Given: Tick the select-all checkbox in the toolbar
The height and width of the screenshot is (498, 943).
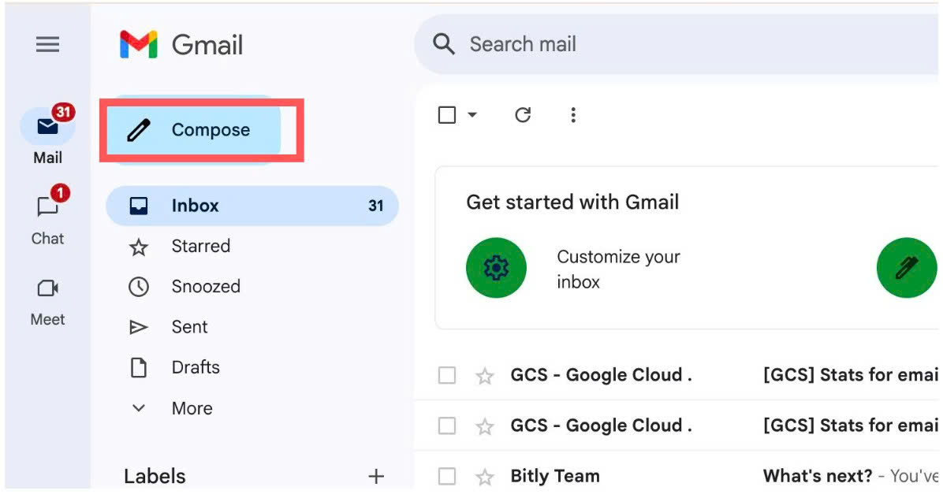Looking at the screenshot, I should [447, 115].
